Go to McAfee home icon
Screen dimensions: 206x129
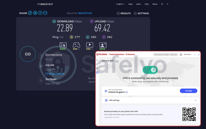click(x=97, y=64)
